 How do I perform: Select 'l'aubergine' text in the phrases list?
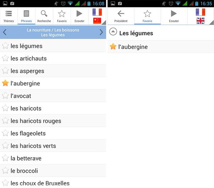(x=25, y=83)
